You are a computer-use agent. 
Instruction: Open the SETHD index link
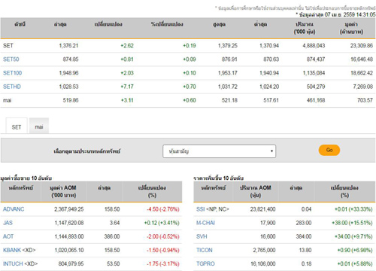coord(12,87)
